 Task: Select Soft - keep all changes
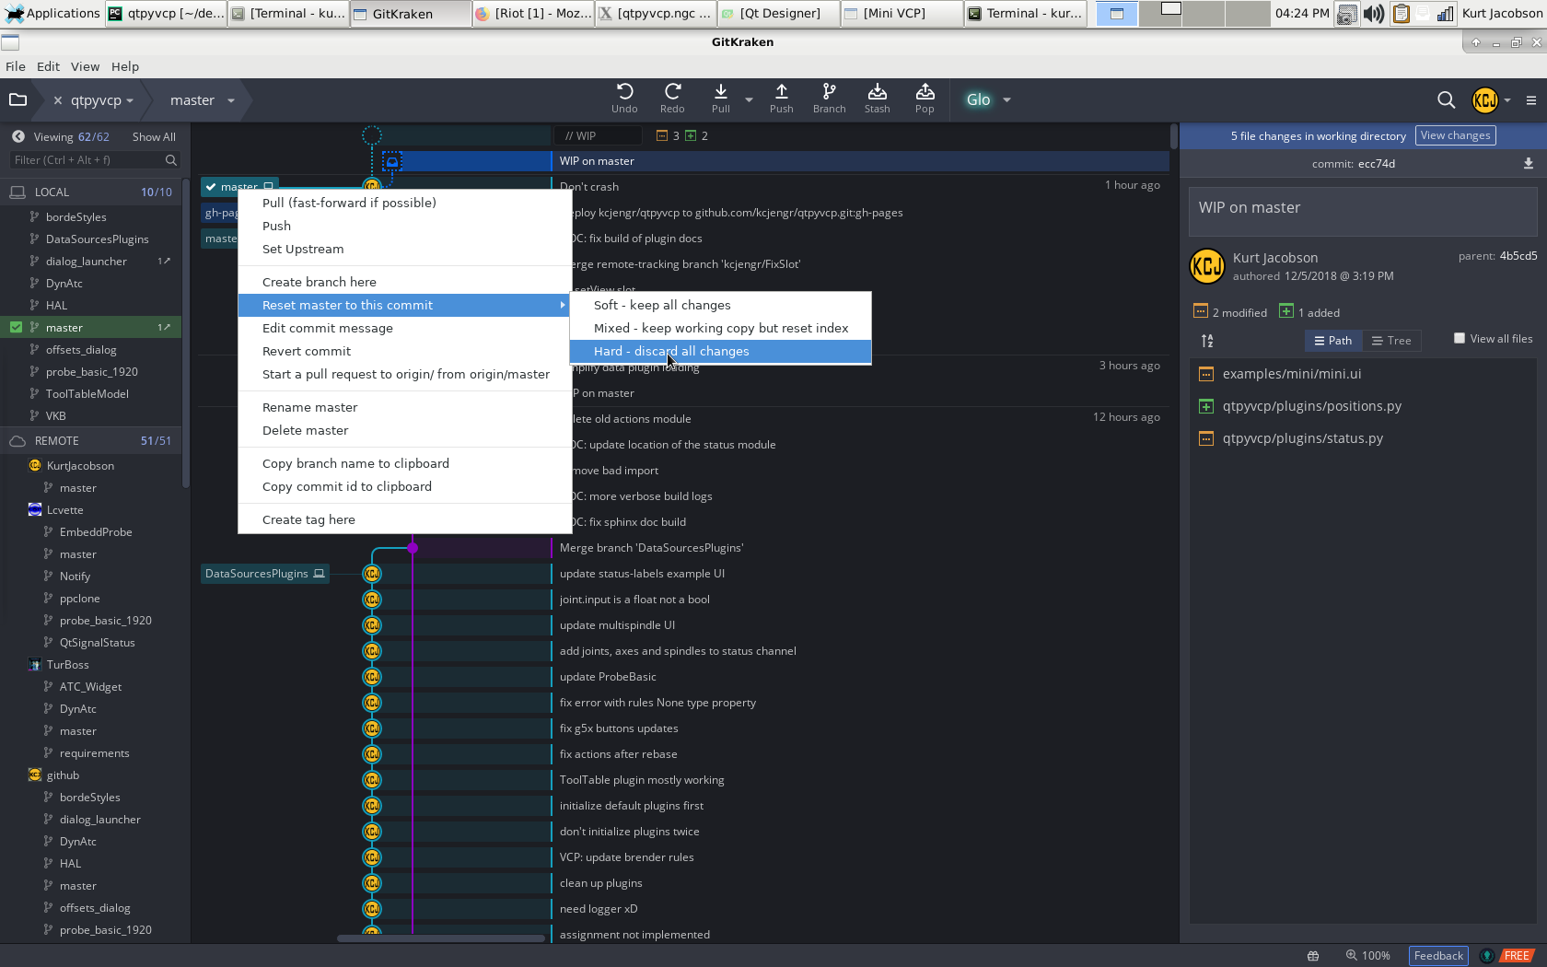pyautogui.click(x=720, y=305)
